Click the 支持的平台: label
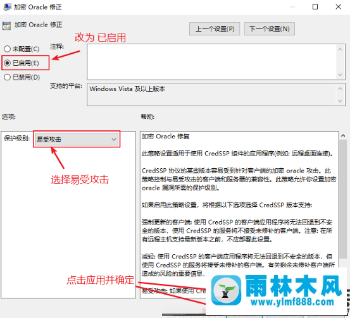This screenshot has height=318, width=350. point(66,86)
